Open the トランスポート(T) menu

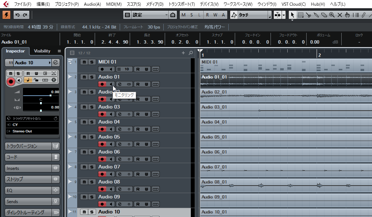(x=182, y=4)
